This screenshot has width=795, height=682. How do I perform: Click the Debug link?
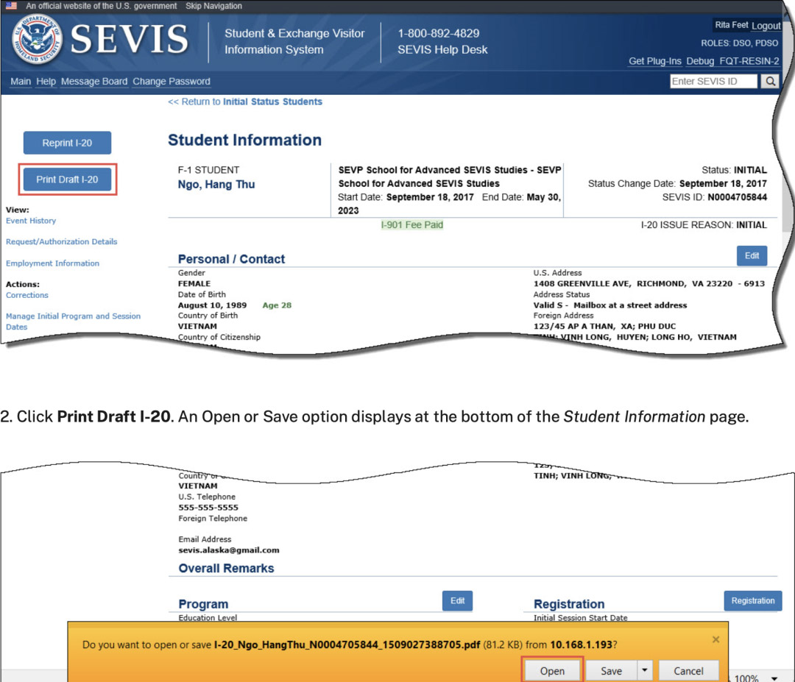tap(700, 61)
